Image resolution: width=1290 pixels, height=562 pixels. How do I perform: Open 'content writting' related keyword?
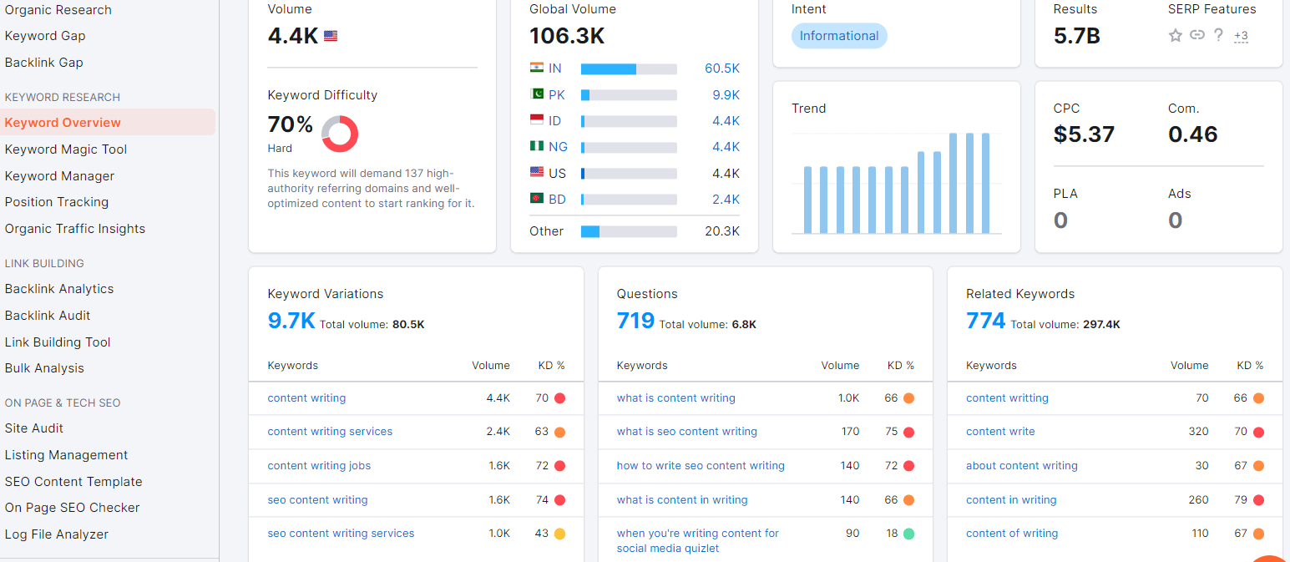pyautogui.click(x=1007, y=398)
